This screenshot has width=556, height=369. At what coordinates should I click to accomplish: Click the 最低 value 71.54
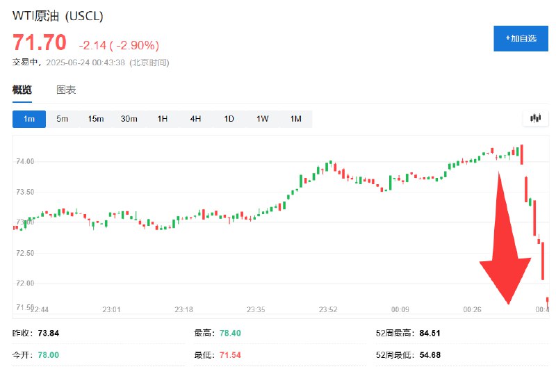(x=230, y=355)
